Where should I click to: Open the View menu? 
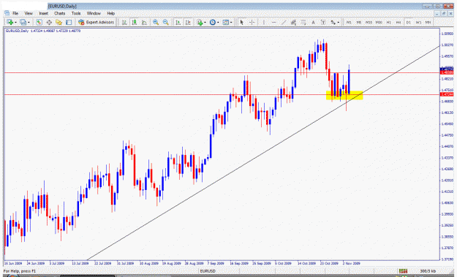point(29,13)
